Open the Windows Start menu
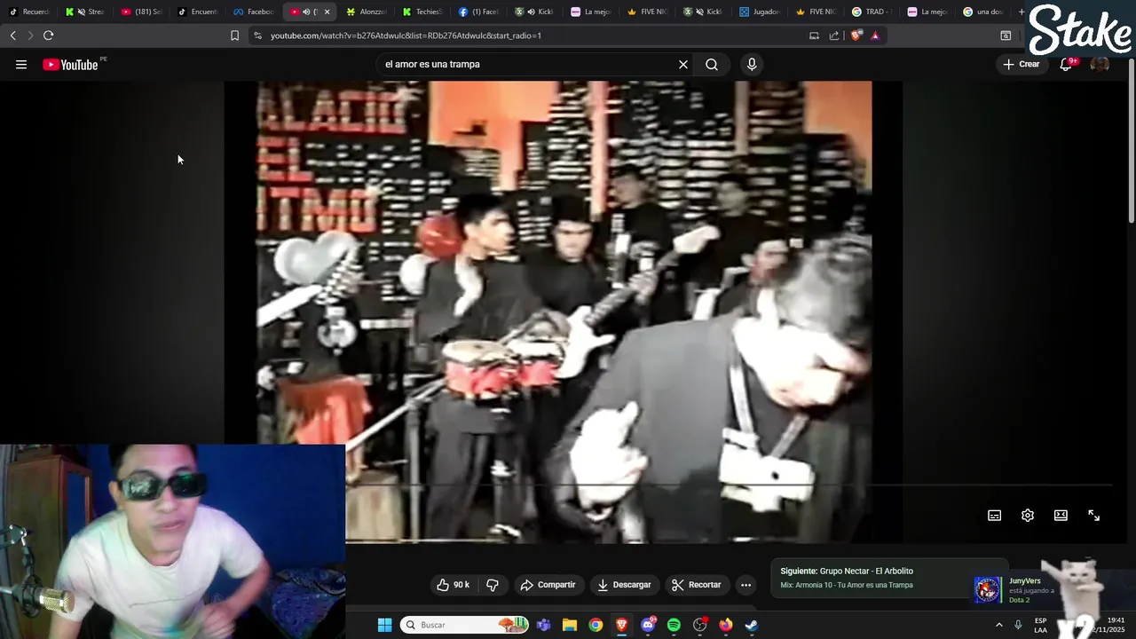 384,625
